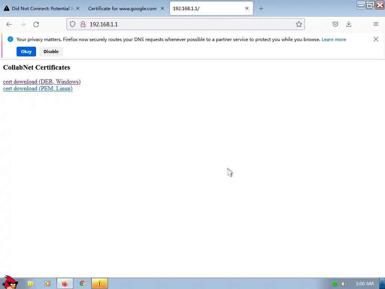Screen dimensions: 385x289
Task: Minimize the Firefox window
Action: click(x=361, y=5)
